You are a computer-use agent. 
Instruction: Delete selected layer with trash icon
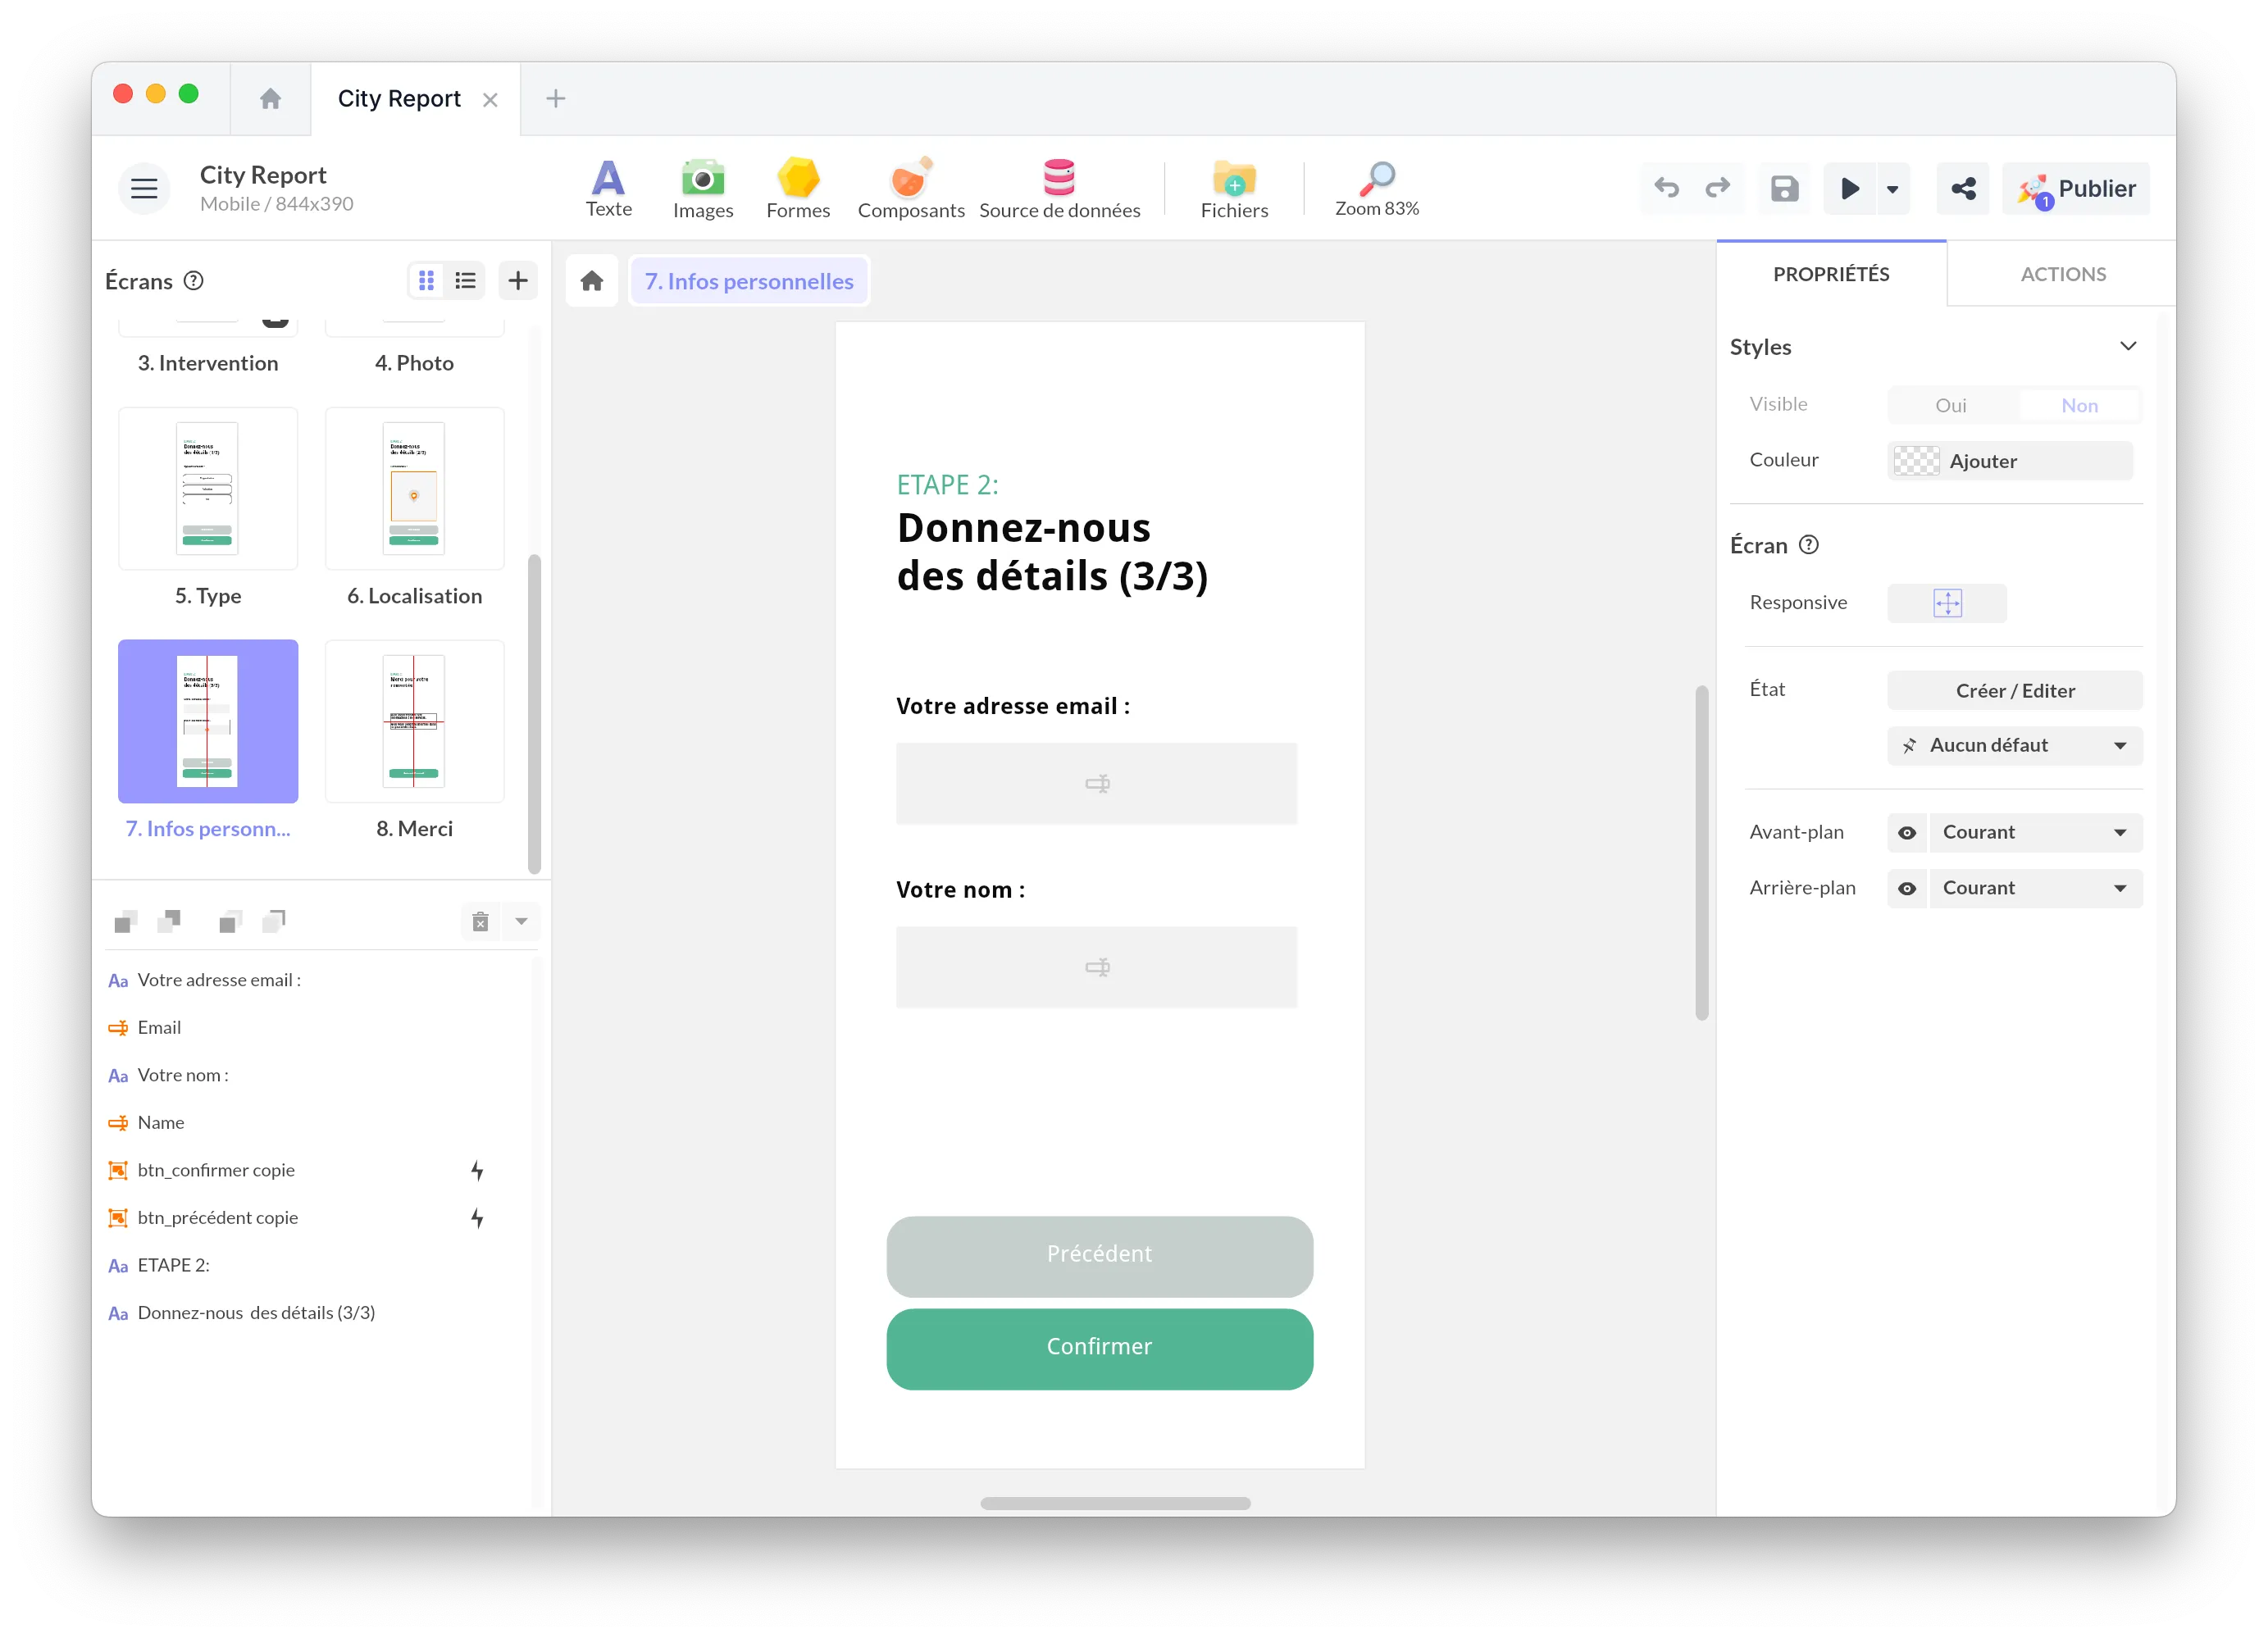480,921
